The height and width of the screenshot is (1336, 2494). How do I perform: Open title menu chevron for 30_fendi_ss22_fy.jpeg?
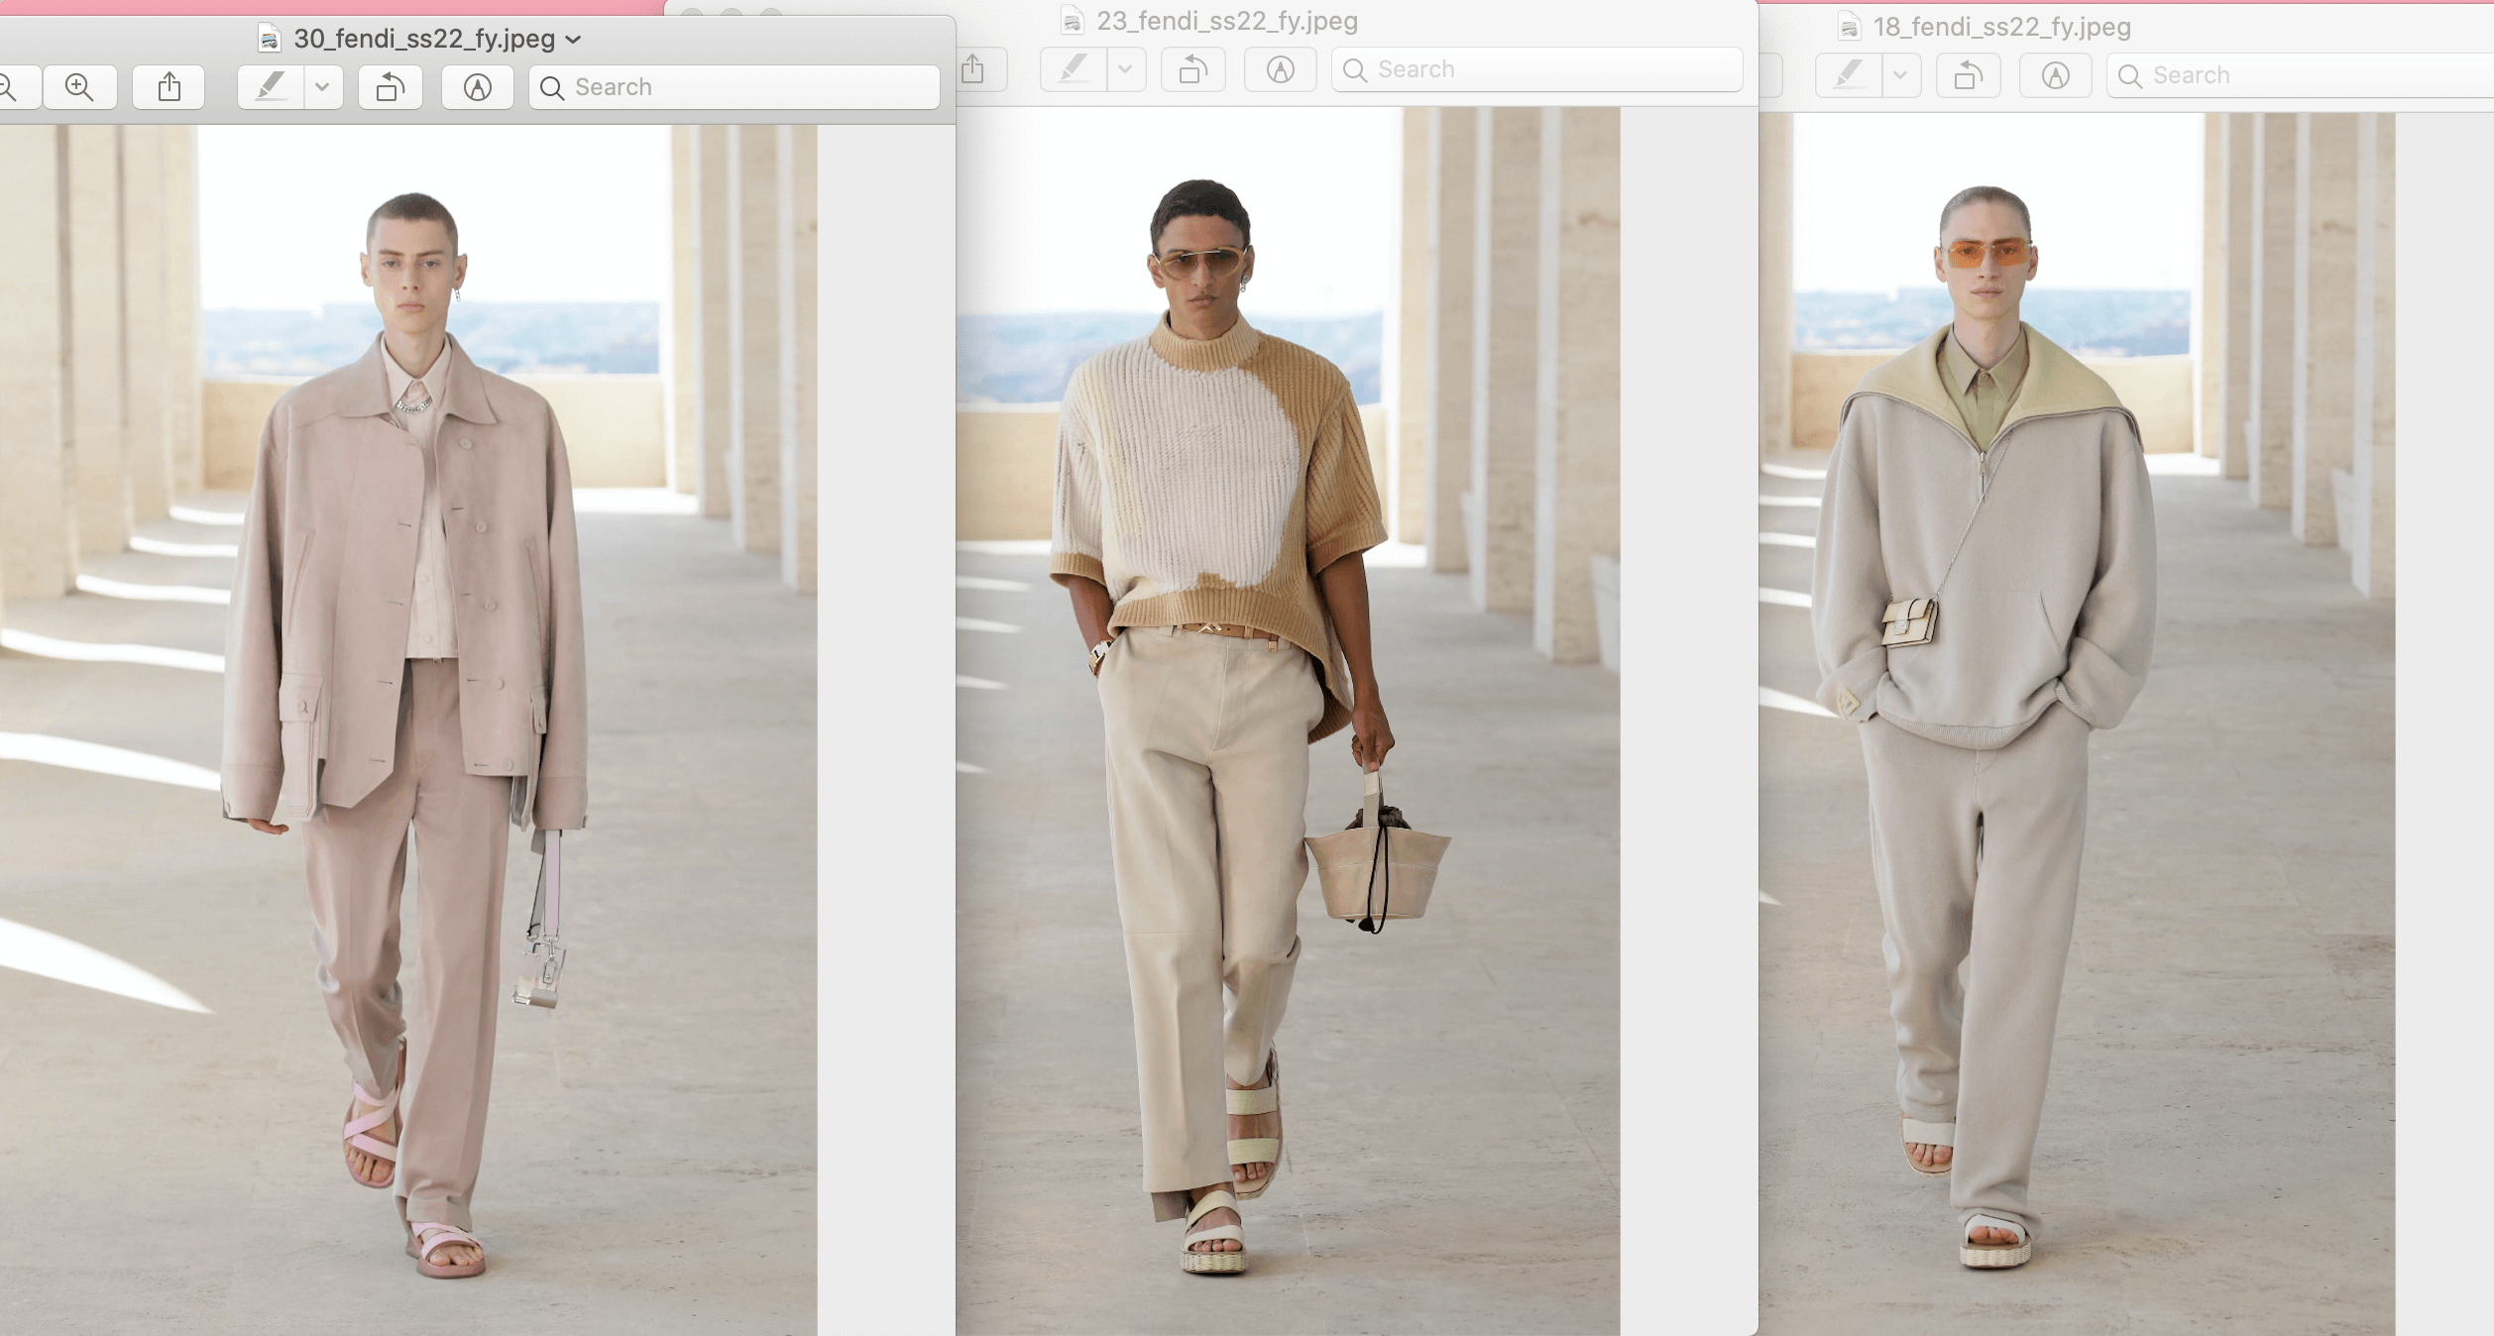[x=573, y=40]
